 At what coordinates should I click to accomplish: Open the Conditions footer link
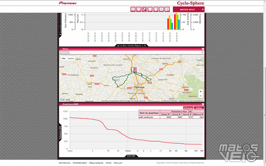point(65,163)
